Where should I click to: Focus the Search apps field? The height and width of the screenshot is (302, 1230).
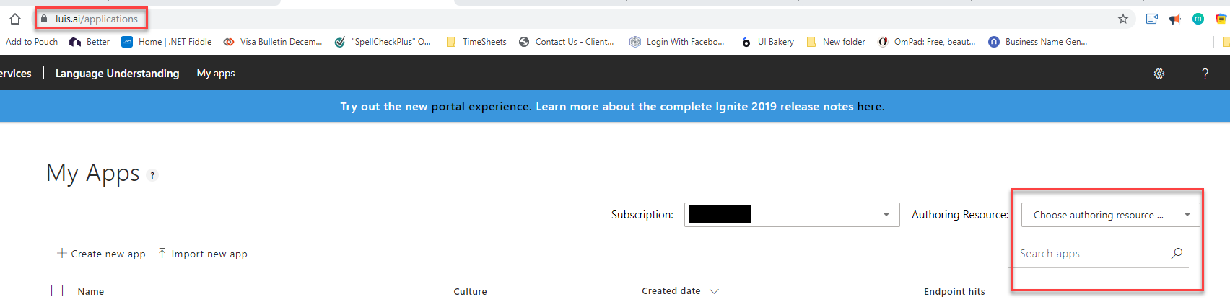click(x=1090, y=254)
